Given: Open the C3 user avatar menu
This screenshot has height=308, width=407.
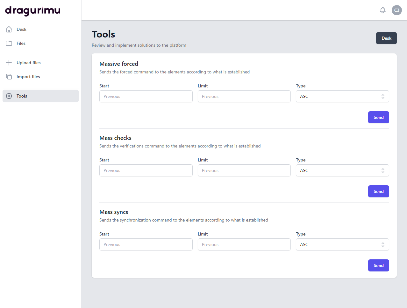Looking at the screenshot, I should click(396, 10).
